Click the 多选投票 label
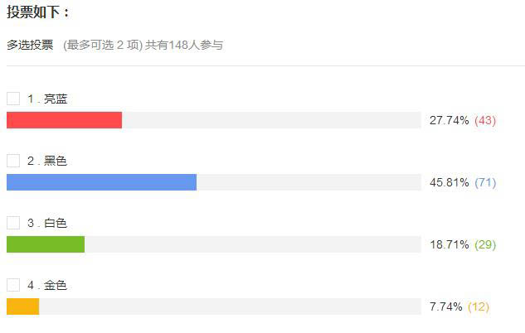This screenshot has height=333, width=525. pyautogui.click(x=30, y=45)
